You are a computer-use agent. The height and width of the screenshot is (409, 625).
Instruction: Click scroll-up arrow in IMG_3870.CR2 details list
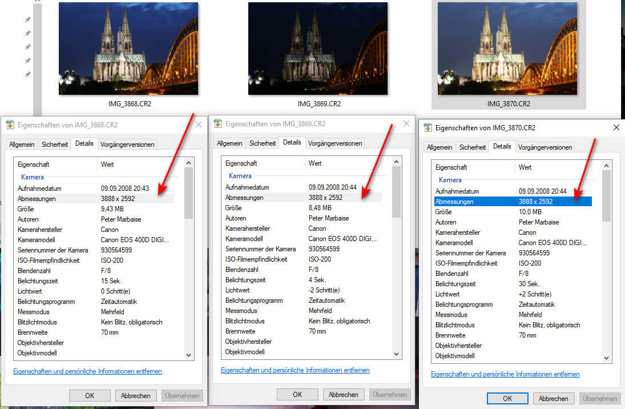coord(606,166)
